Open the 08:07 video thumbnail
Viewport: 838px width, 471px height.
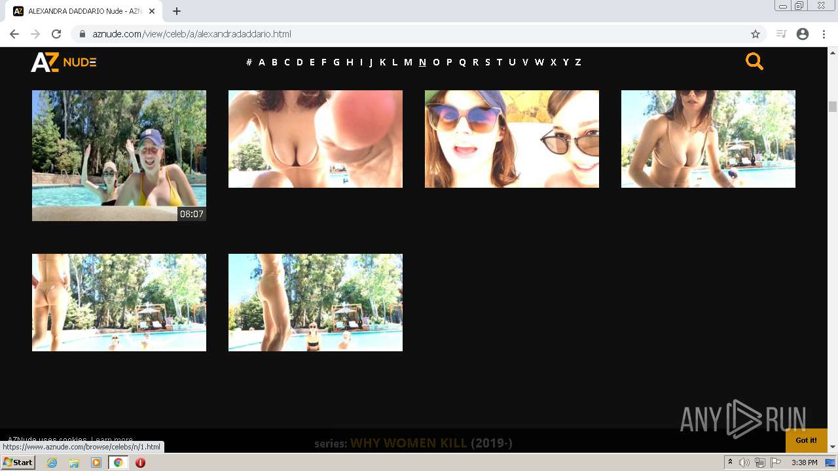119,156
